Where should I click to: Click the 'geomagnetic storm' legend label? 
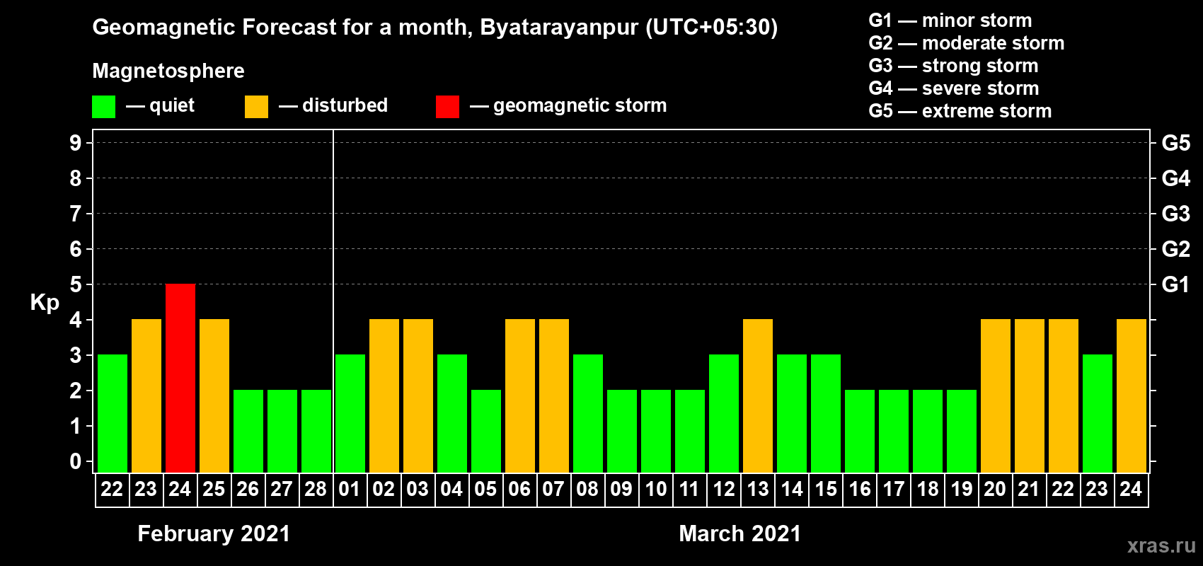point(580,105)
